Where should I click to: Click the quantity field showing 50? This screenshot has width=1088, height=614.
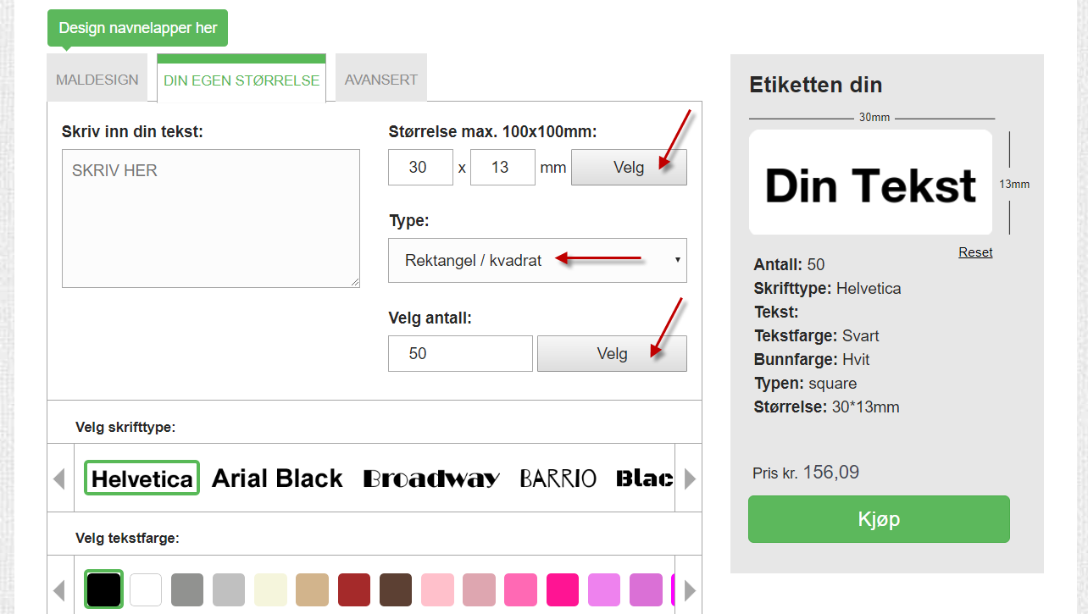tap(460, 353)
